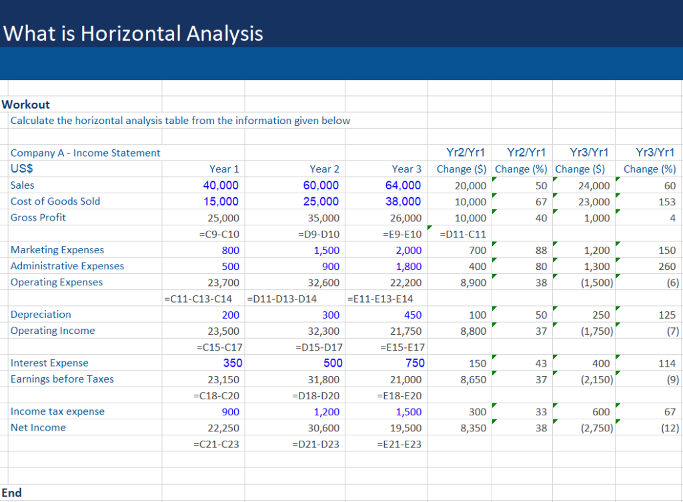Click the instruction text about calculating horizontal analysis
This screenshot has width=683, height=502.
click(180, 121)
